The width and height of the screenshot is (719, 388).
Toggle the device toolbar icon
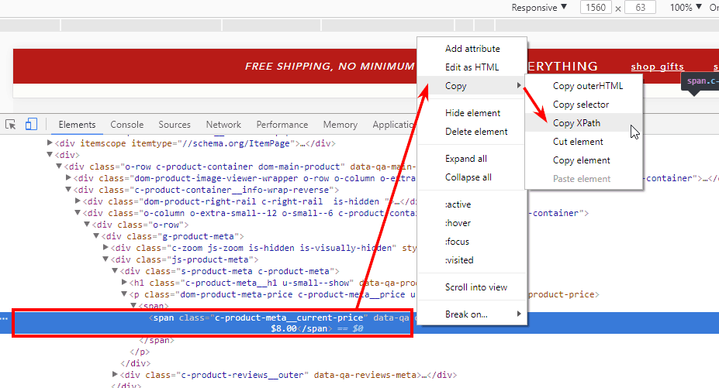31,125
